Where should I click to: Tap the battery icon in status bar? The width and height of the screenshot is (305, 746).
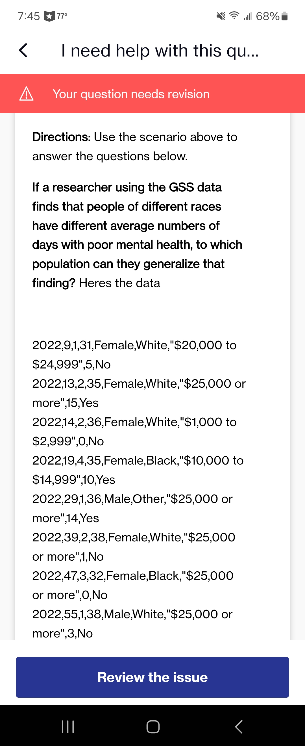tap(284, 16)
